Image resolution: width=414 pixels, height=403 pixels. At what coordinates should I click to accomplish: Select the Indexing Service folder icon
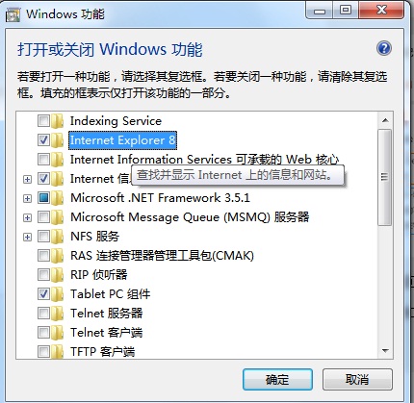(58, 121)
